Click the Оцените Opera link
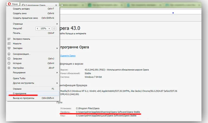 [x=68, y=56]
